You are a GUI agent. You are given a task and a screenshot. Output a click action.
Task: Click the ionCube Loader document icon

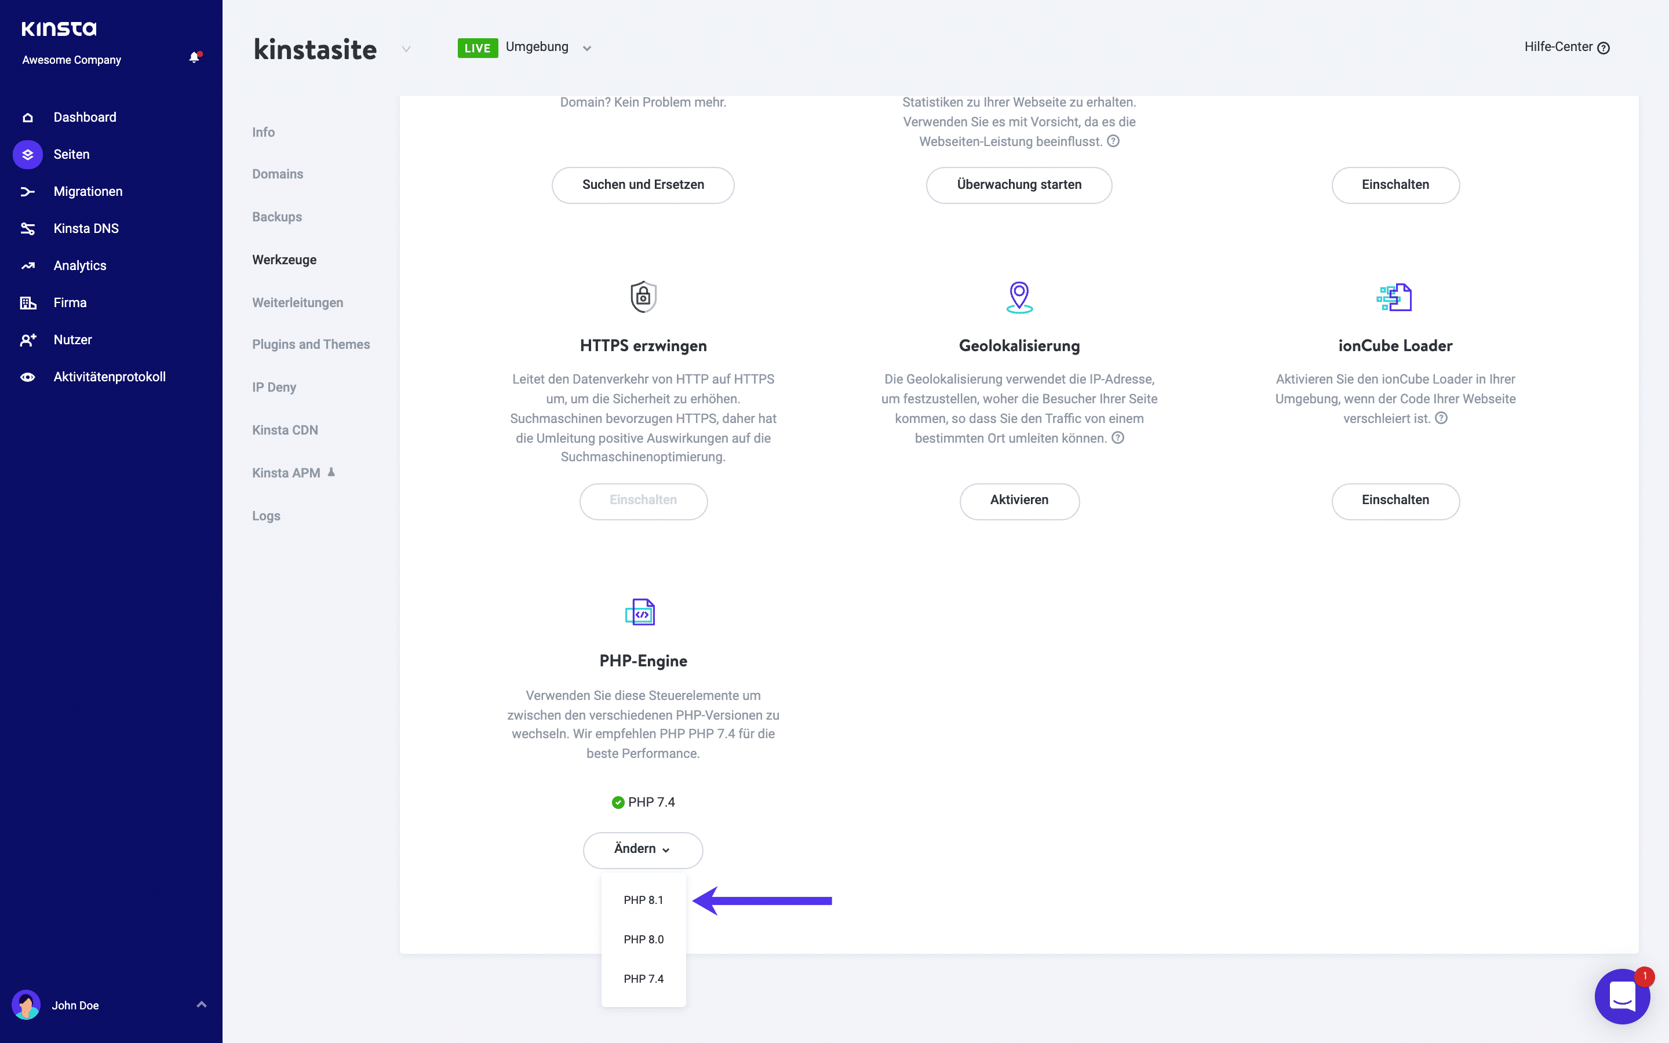coord(1394,297)
